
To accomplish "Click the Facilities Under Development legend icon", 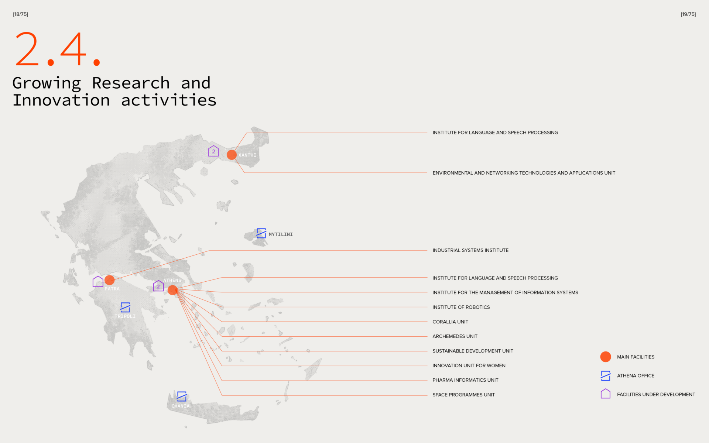I will (606, 394).
